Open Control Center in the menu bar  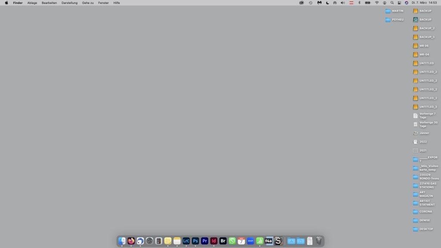point(399,3)
